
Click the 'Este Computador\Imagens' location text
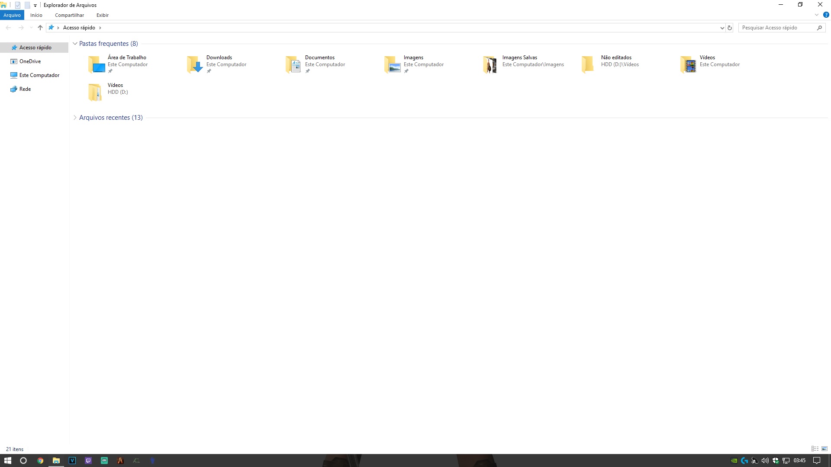pyautogui.click(x=533, y=64)
